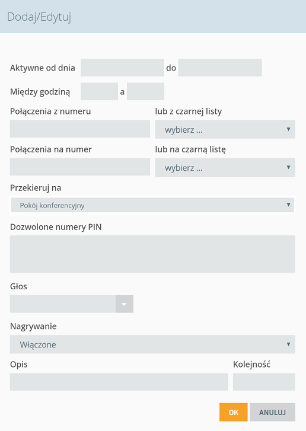Focus the end hour field after 'a'
Screen dimensions: 306x431
coord(145,91)
